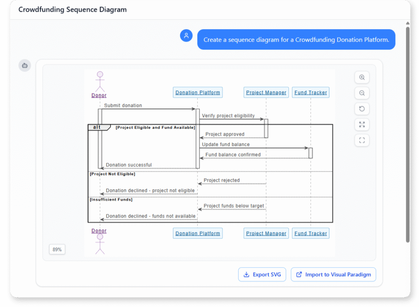The height and width of the screenshot is (307, 419).
Task: Click the 89% zoom level indicator
Action: click(x=57, y=249)
